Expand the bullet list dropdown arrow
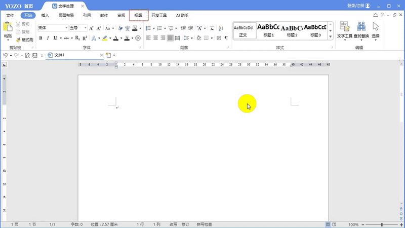 154,28
